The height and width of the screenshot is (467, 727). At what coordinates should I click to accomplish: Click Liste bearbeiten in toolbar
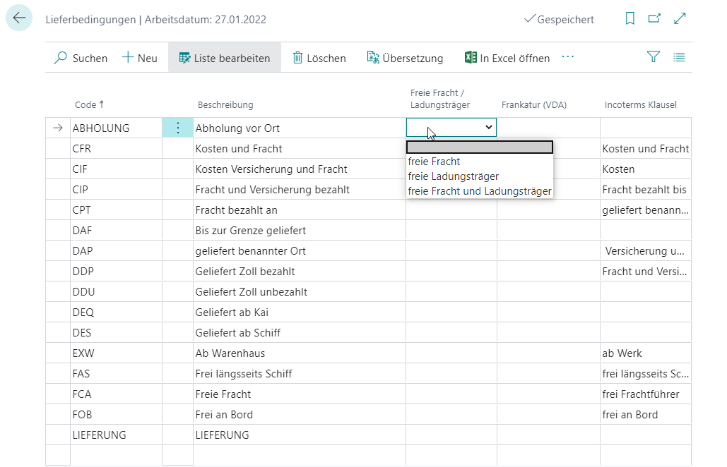[x=224, y=58]
